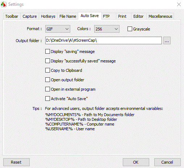Go to the Hotkeys tab
The height and width of the screenshot is (168, 184).
[48, 16]
